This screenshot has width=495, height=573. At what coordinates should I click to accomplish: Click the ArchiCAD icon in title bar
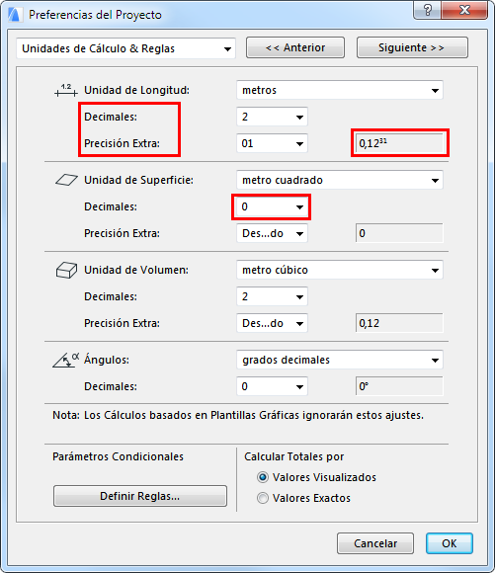pyautogui.click(x=15, y=15)
